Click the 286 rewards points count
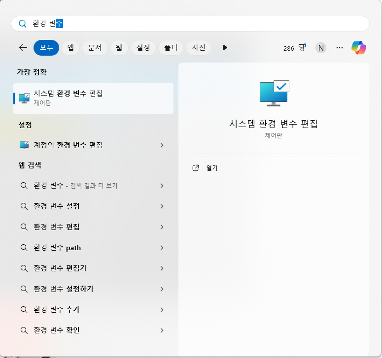Screen dimensions: 382x358 (289, 48)
